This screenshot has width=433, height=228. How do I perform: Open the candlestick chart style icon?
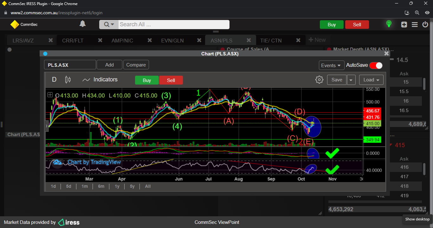[x=68, y=79]
